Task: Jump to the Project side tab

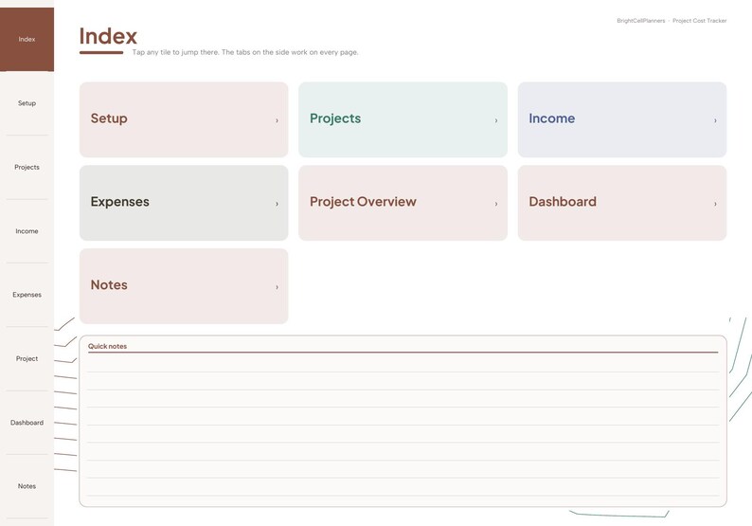Action: 27,358
